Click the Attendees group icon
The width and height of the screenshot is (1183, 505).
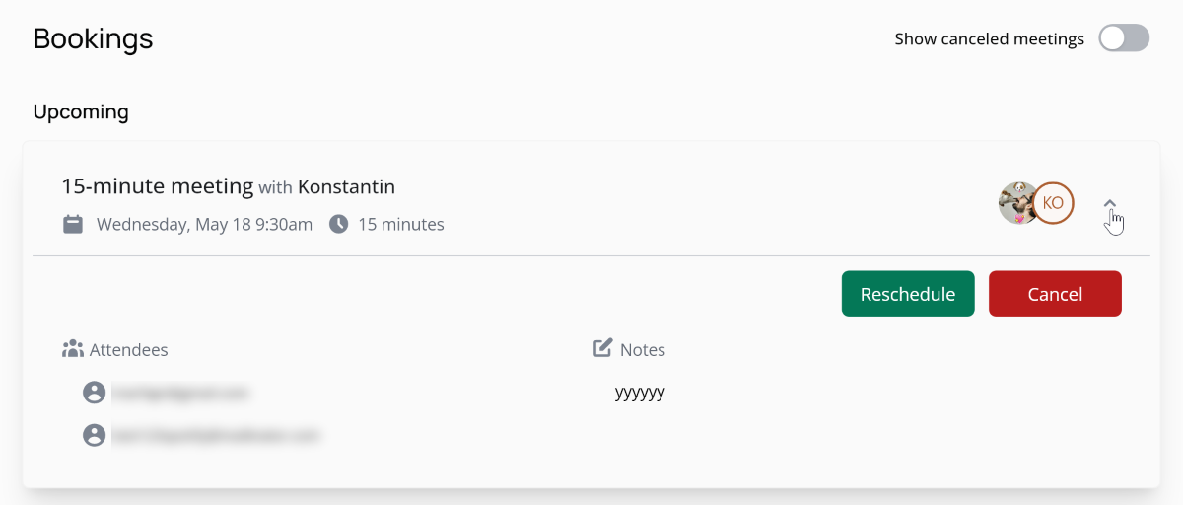pyautogui.click(x=72, y=349)
